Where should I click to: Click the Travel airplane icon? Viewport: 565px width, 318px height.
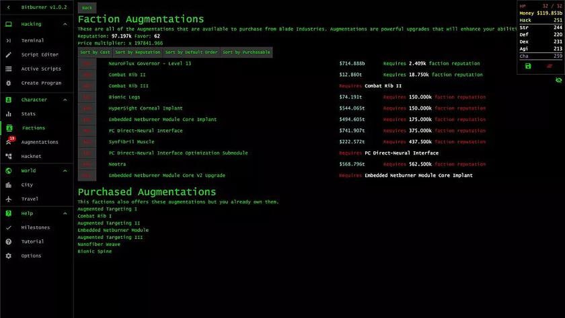pos(9,199)
